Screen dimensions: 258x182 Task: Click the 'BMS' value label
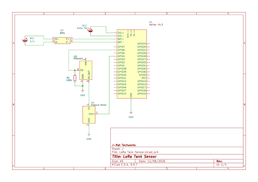62,33
